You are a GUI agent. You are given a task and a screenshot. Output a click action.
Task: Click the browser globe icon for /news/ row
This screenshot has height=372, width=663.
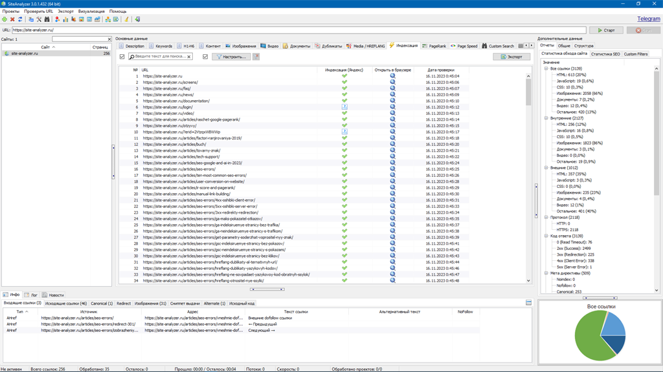392,94
